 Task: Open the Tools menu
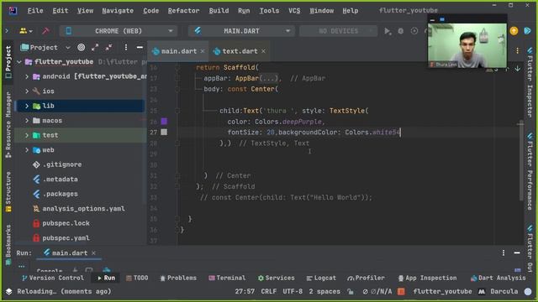pos(269,11)
